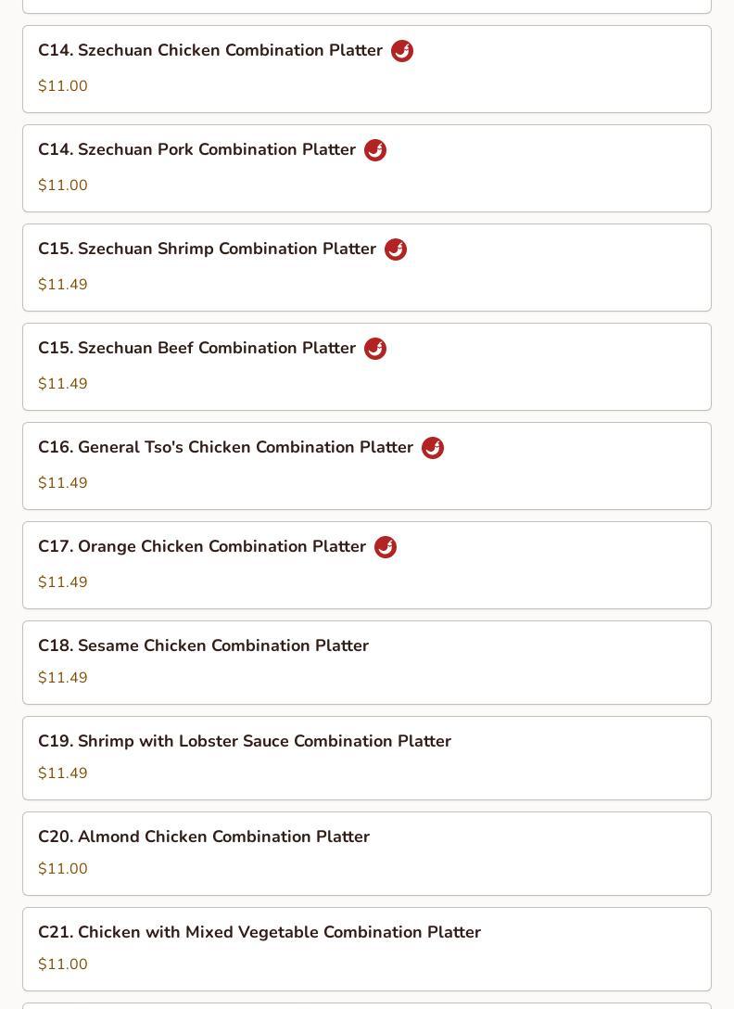
Task: Choose C15. Szechuan Shrimp Combination Platter
Action: click(x=207, y=249)
